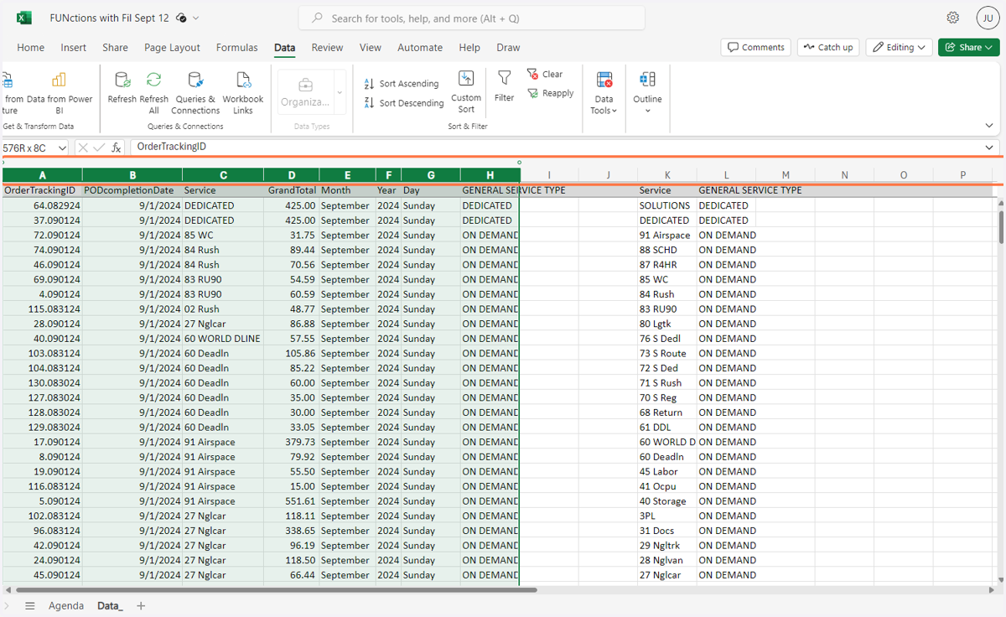Viewport: 1006px width, 617px height.
Task: Select column D header
Action: coord(291,175)
